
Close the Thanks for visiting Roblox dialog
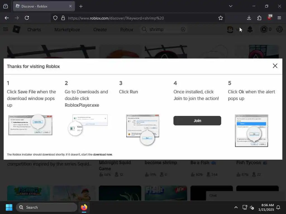275,66
